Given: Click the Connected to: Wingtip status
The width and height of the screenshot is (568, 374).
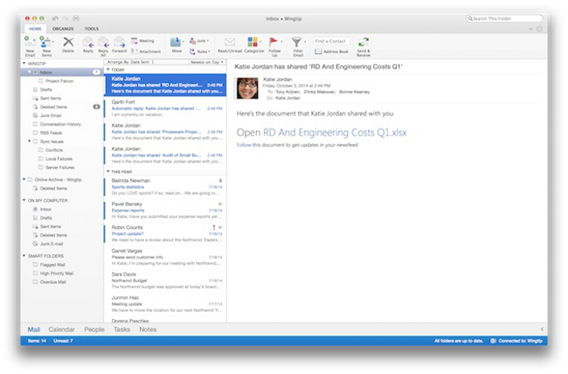Looking at the screenshot, I should 516,341.
